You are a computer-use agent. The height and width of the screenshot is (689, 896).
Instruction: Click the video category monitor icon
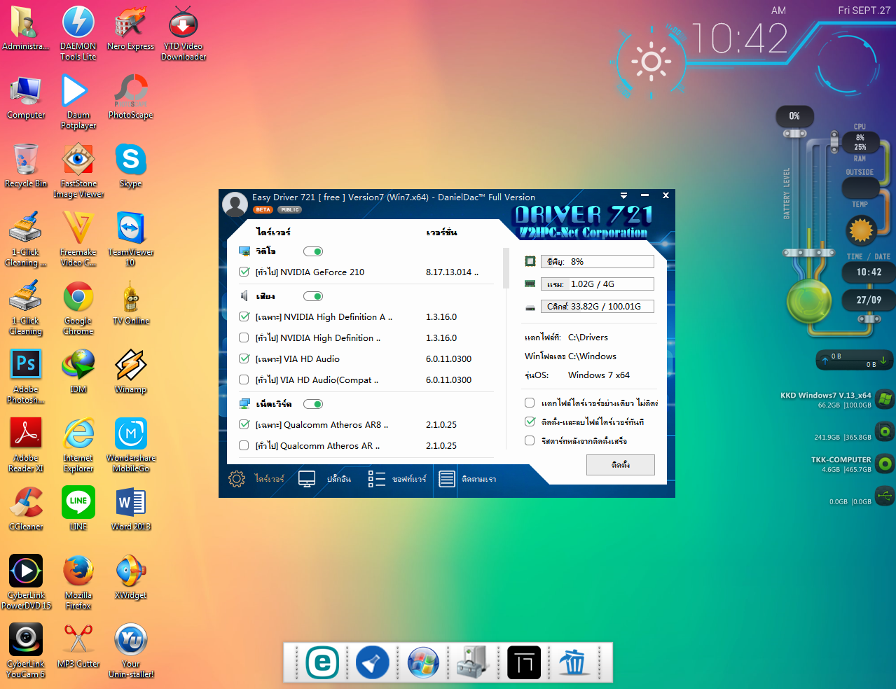(244, 251)
